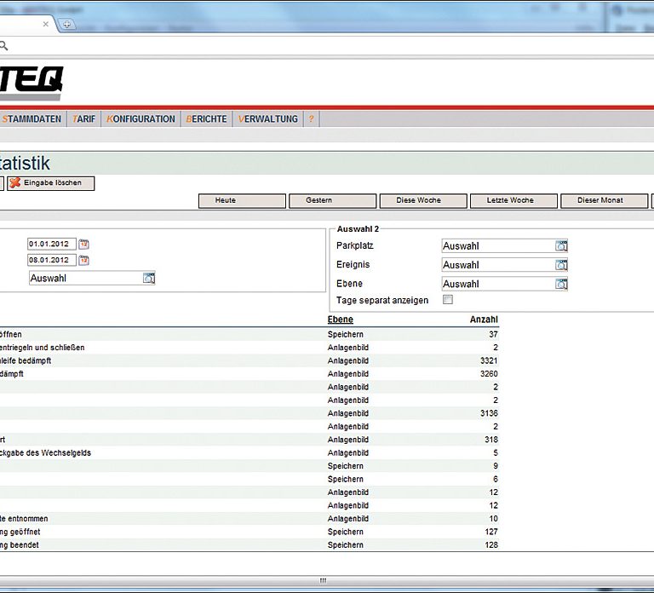Screen dimensions: 654x593
Task: Click Anzahl value 127
Action: tap(491, 532)
